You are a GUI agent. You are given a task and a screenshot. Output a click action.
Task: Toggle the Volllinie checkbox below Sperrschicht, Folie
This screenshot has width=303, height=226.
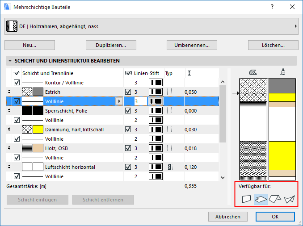tap(17, 120)
